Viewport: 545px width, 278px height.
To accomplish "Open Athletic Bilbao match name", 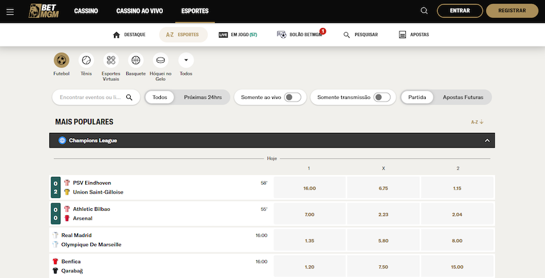I will coord(92,209).
